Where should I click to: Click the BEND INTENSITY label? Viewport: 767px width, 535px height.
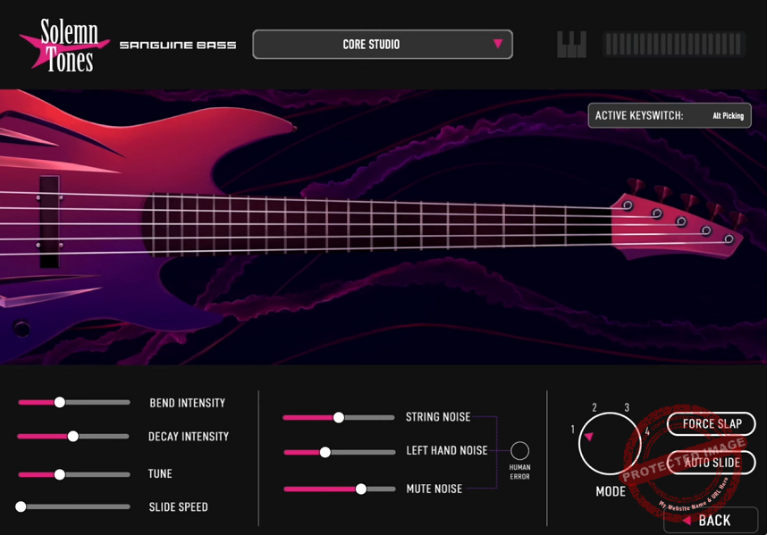pos(188,403)
